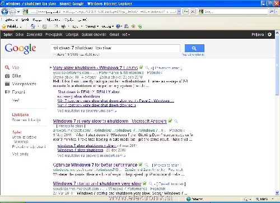Click the page URL in the address bar
Viewport: 280px width, 203px height.
pyautogui.click(x=102, y=12)
